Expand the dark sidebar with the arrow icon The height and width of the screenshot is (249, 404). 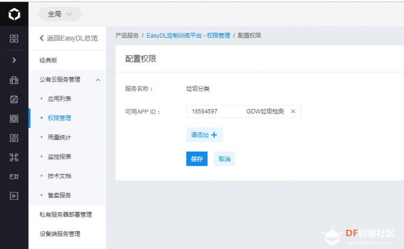[x=14, y=60]
